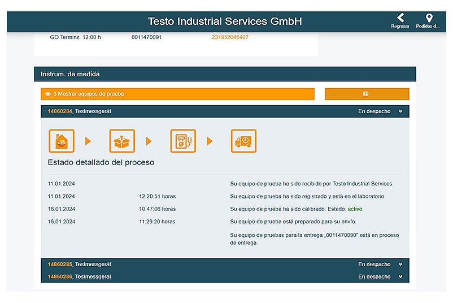The height and width of the screenshot is (303, 453).
Task: Click the Testo Industrial Services GmbH title
Action: 225,21
